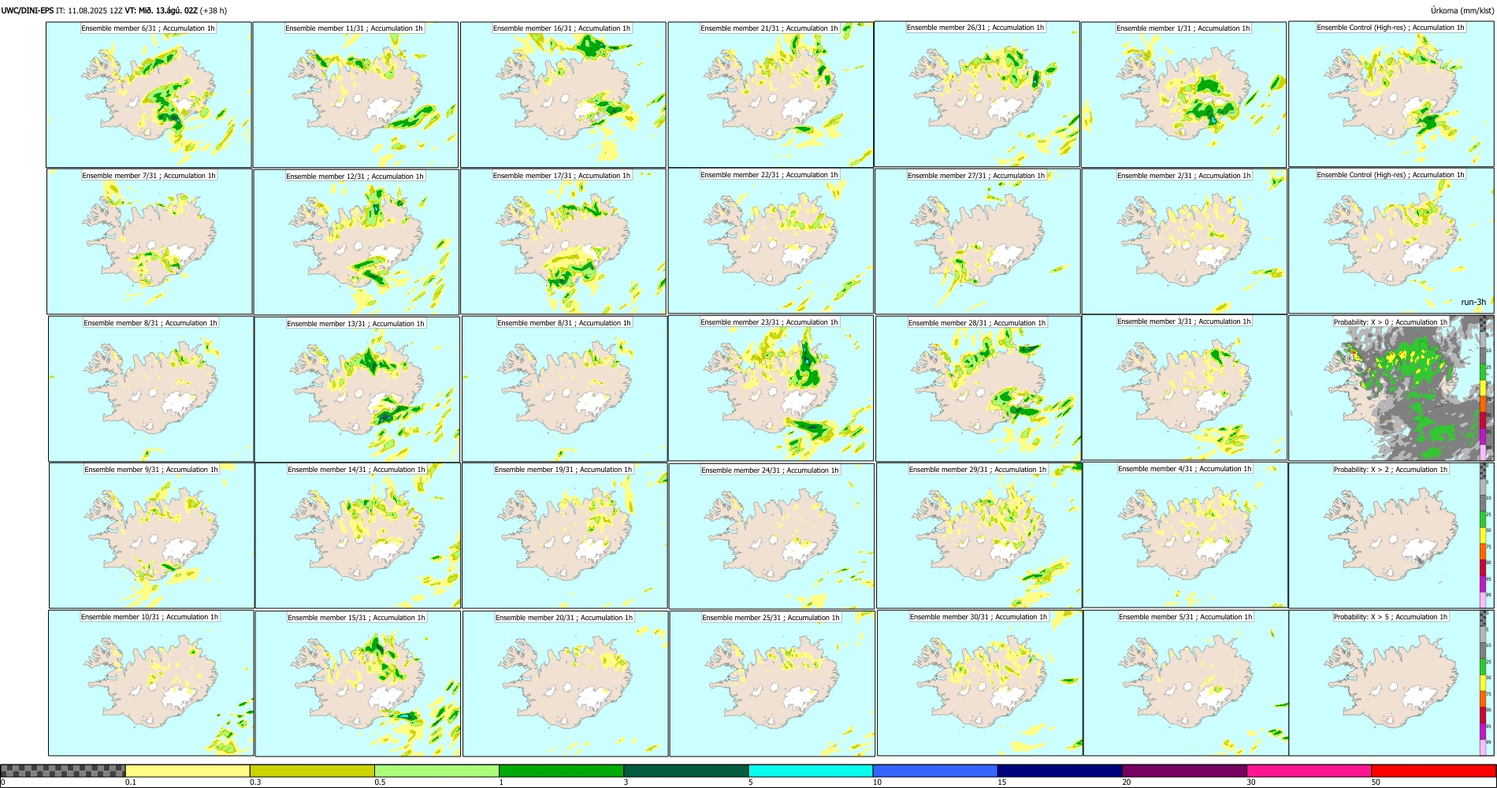Click the 'Ensemble member 10/31' title label
Viewport: 1497px width, 788px height.
[x=150, y=617]
